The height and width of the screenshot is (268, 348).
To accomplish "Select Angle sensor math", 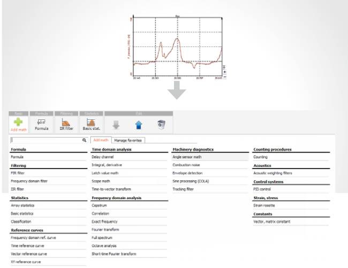I will point(210,157).
